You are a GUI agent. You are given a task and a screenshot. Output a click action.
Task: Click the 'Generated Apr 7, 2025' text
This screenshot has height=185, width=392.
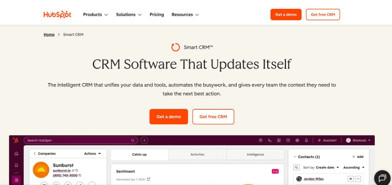131,180
